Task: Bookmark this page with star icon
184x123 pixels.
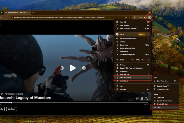Action: click(129, 17)
